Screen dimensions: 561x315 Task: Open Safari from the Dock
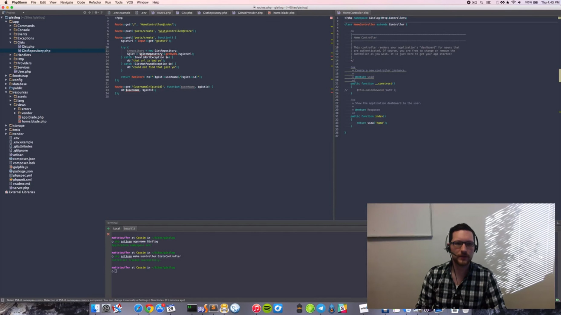pos(138,308)
